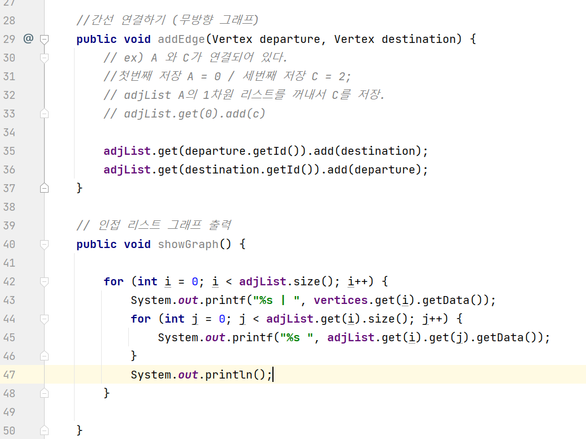Viewport: 586px width, 439px height.
Task: Click the addEdge method name
Action: pyautogui.click(x=181, y=39)
